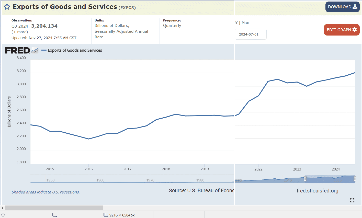
Task: Click the move tool icon in status bar
Action: (x=3, y=215)
